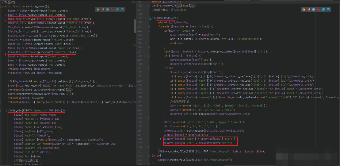Click Opera icon in right pane browser bar
This screenshot has width=340, height=166.
(318, 9)
